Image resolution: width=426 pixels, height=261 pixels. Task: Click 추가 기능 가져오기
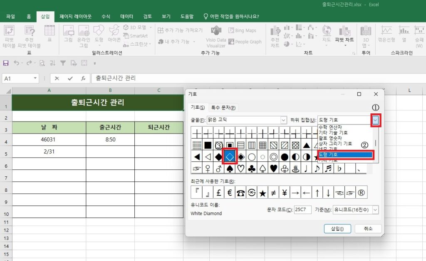[180, 30]
